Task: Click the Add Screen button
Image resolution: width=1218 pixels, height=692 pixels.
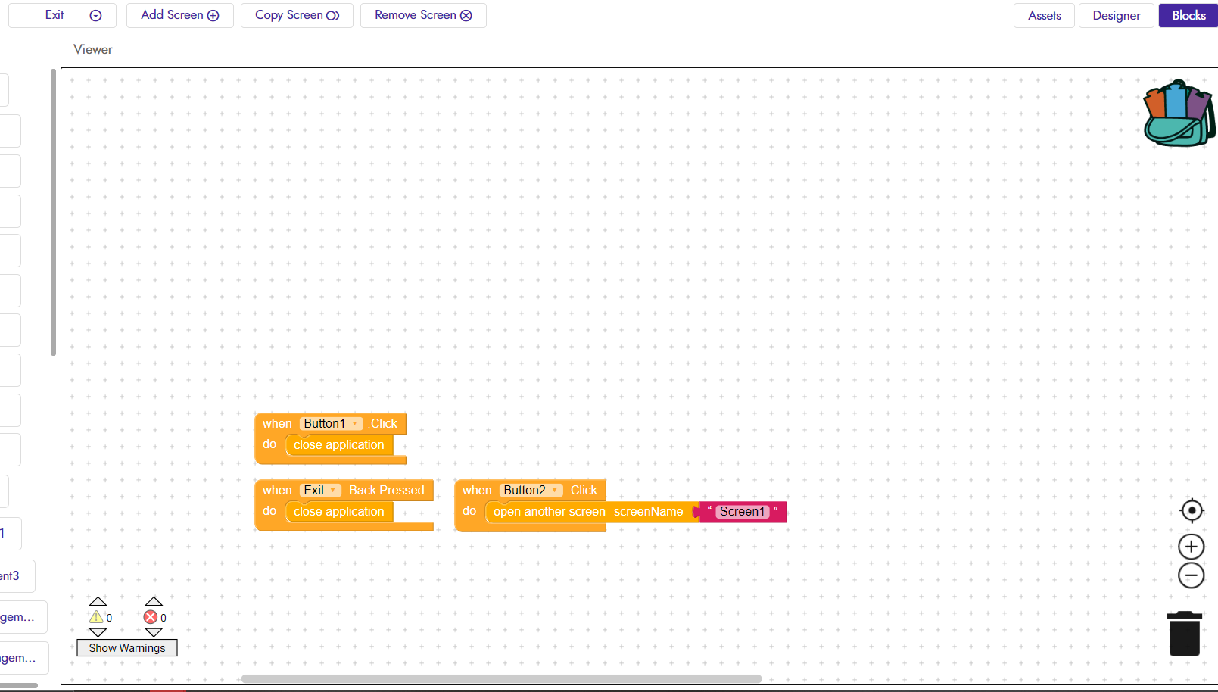Action: click(180, 15)
